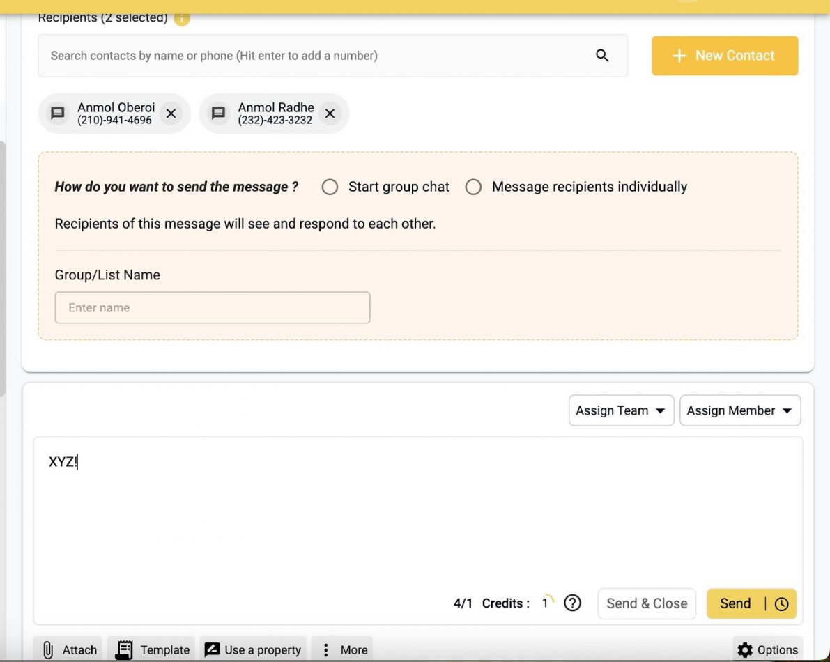
Task: Open the More options three-dot icon
Action: click(326, 649)
